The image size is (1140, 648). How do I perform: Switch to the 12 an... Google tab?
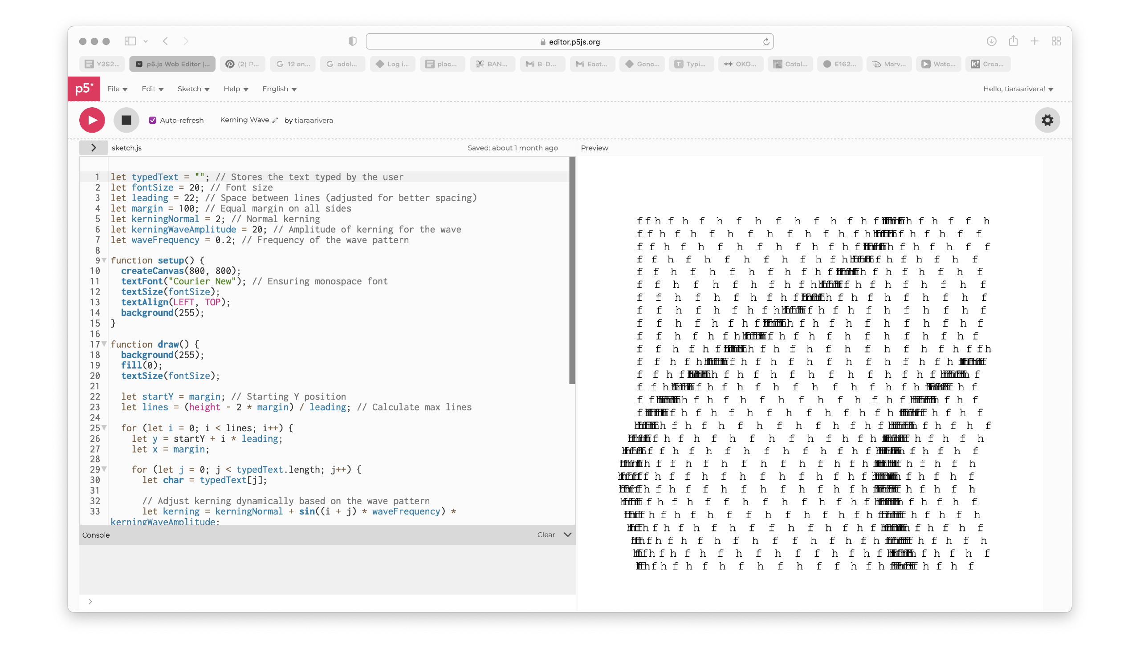pyautogui.click(x=293, y=64)
